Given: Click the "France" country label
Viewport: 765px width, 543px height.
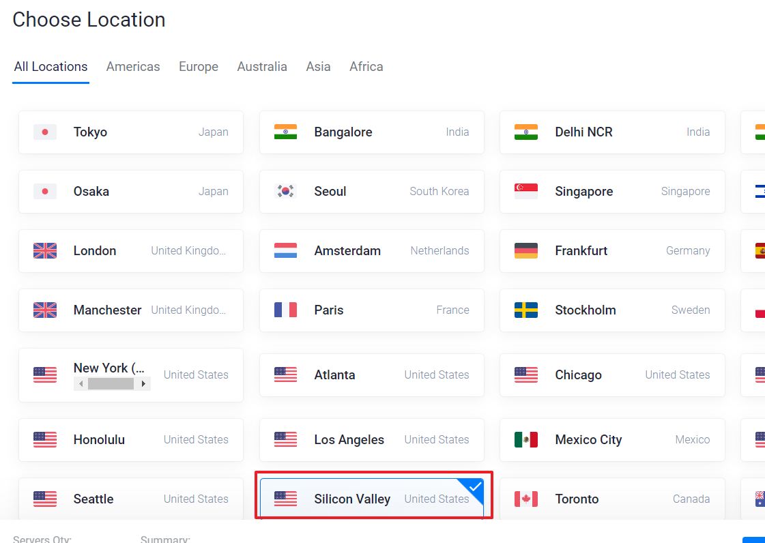Looking at the screenshot, I should (452, 310).
